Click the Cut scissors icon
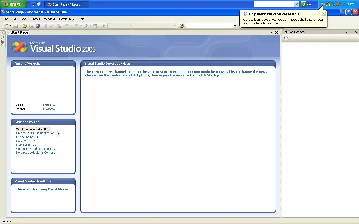The height and width of the screenshot is (224, 359). click(x=46, y=26)
